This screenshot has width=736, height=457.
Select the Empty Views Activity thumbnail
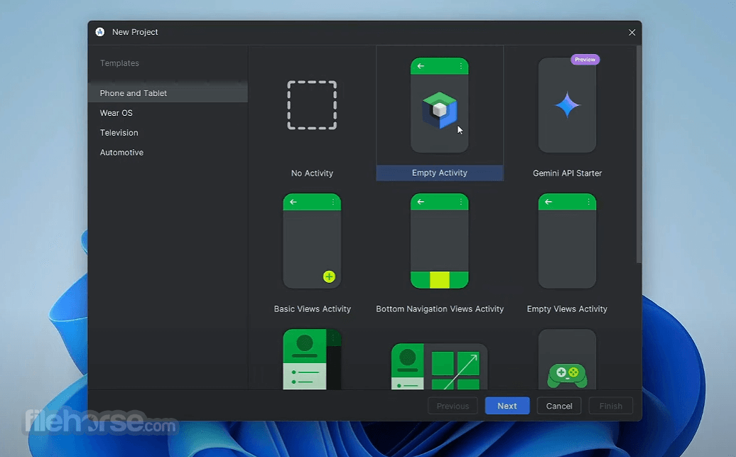[567, 241]
